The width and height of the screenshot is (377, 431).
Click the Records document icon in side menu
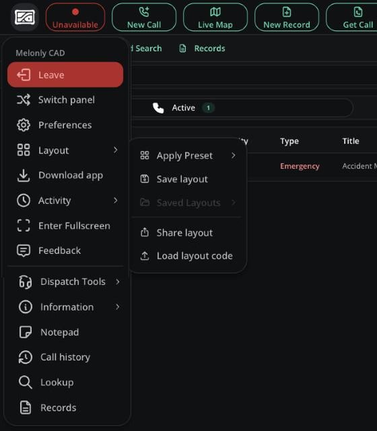[x=26, y=407]
